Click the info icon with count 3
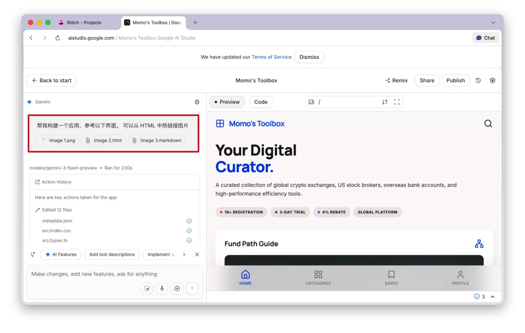Viewport: 525px width, 333px height. pos(479,297)
